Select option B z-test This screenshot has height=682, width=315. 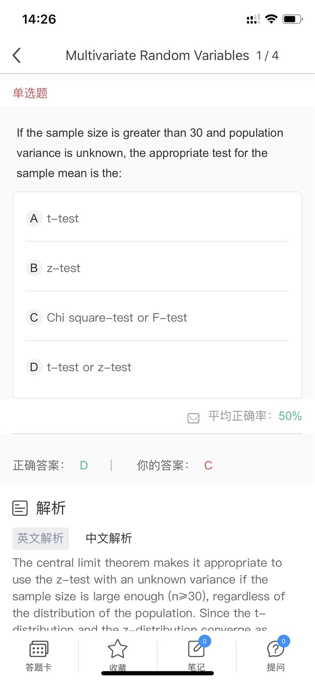point(157,268)
